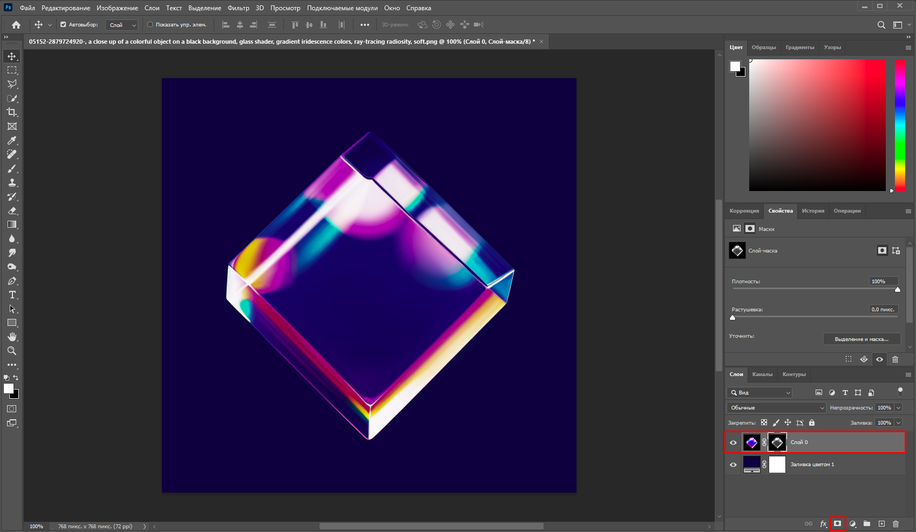Create a new layer
This screenshot has width=916, height=532.
[881, 523]
